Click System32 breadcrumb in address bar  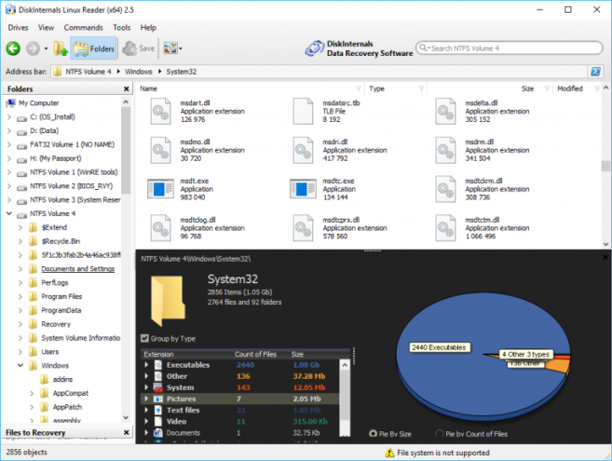click(182, 72)
